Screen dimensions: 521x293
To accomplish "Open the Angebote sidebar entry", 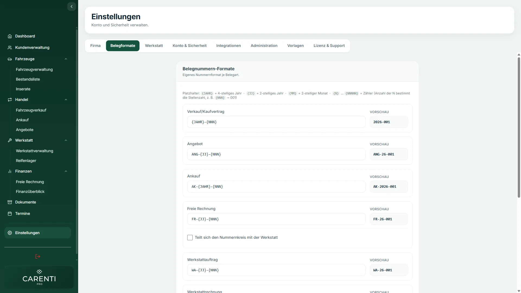I will 24,130.
